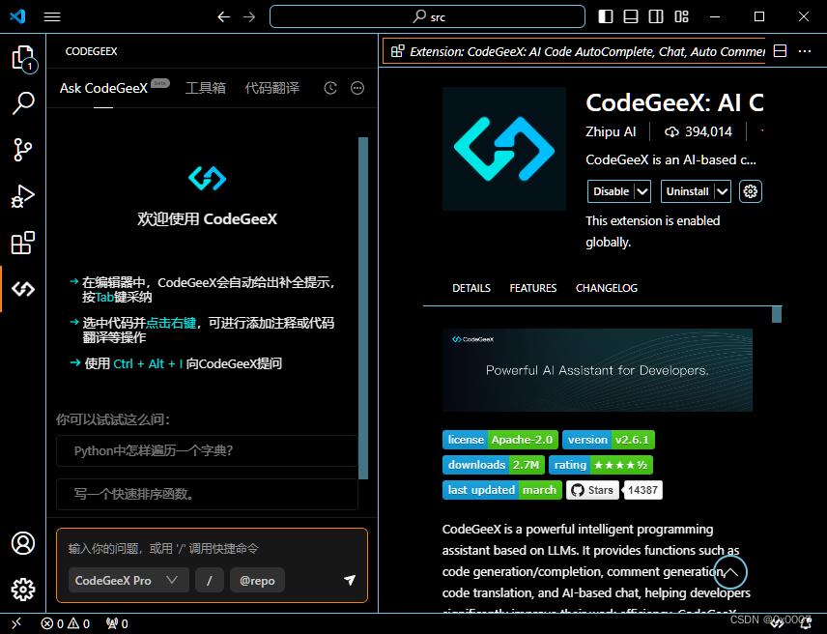
Task: Select the CodeGeeX activity bar icon
Action: click(23, 289)
